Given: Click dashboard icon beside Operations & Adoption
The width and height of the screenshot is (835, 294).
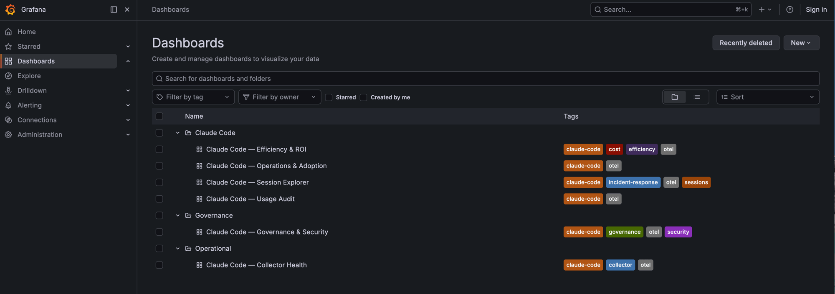Looking at the screenshot, I should tap(199, 166).
